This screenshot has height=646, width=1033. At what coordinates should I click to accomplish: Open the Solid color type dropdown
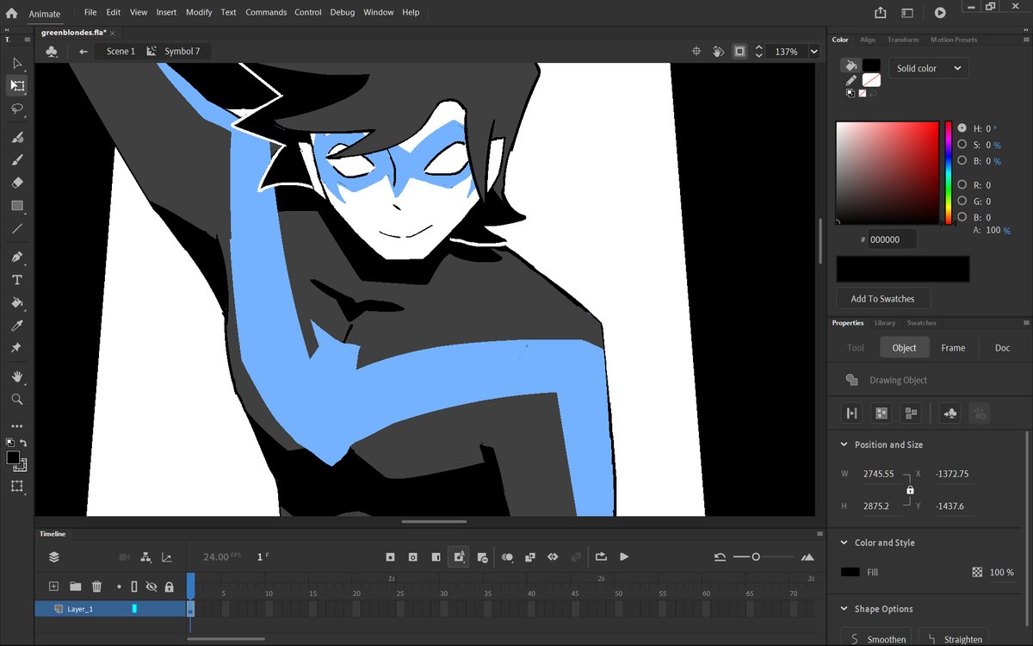[x=929, y=68]
